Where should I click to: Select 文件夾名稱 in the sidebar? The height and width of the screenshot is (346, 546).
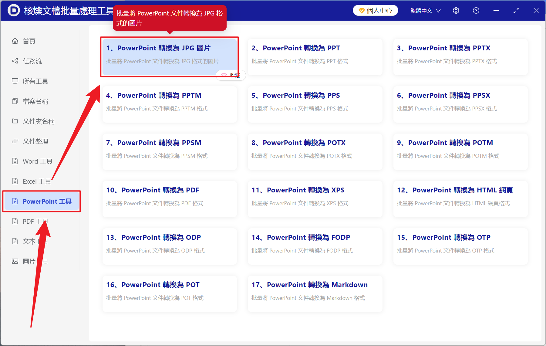[x=41, y=121]
